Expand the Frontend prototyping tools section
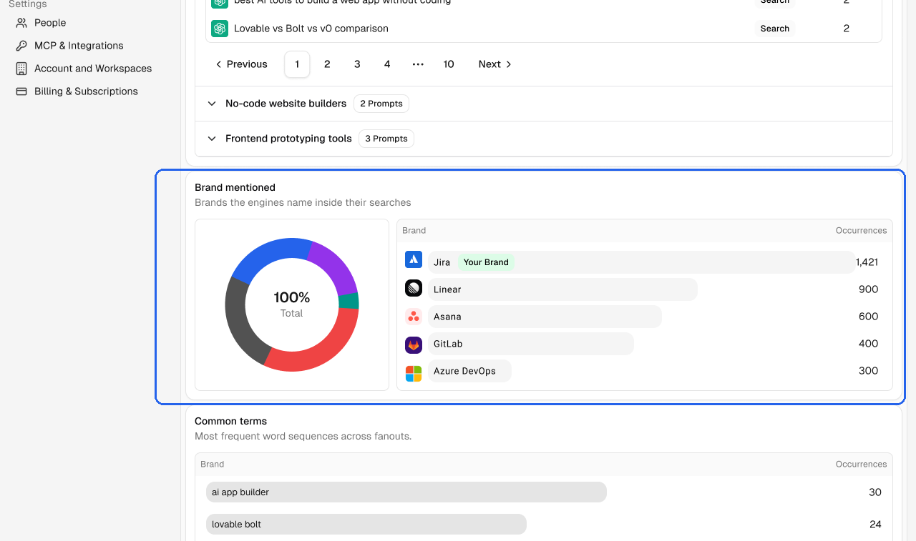916x541 pixels. click(212, 139)
